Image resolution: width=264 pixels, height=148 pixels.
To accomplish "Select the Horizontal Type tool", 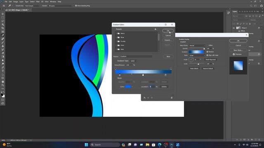I will click(3, 71).
